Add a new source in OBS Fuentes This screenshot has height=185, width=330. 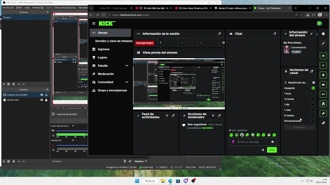click(x=4, y=161)
